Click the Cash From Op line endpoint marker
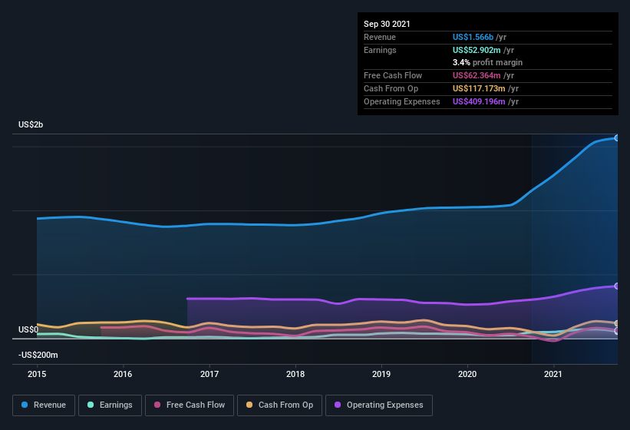 click(x=616, y=323)
